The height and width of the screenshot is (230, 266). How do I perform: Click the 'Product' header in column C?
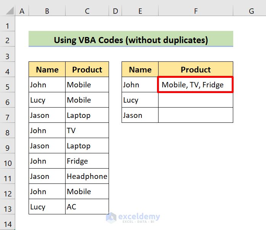pos(87,69)
